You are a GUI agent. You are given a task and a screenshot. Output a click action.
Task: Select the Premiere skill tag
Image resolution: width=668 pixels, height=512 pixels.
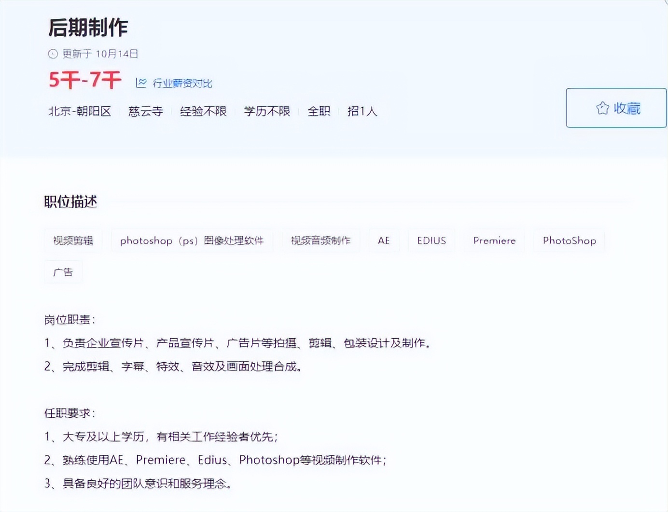(x=494, y=240)
